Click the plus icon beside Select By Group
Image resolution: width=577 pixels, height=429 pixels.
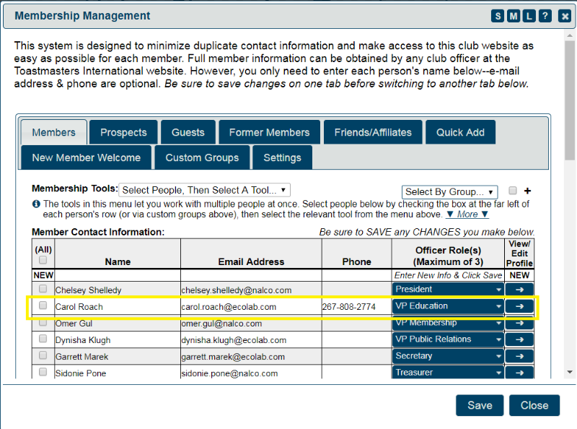pos(527,191)
